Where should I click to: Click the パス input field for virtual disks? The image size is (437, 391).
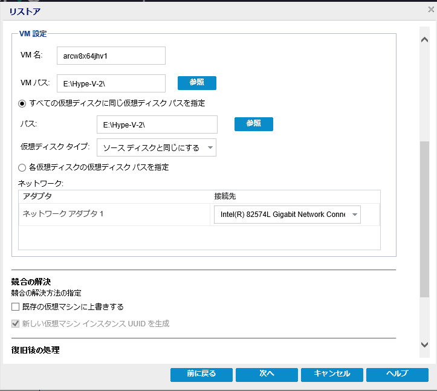[157, 124]
